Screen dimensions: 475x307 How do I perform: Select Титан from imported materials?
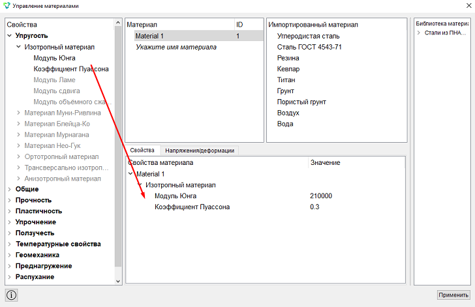286,80
